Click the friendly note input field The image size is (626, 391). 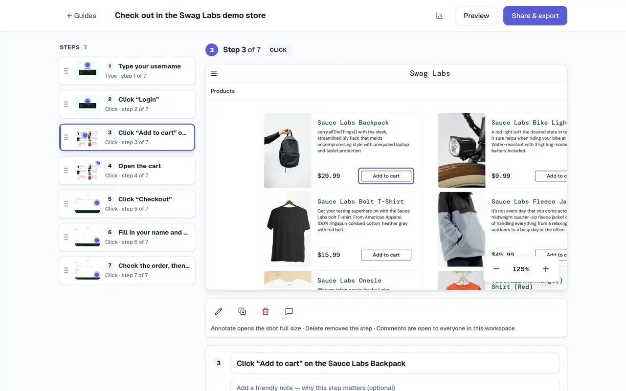[395, 385]
